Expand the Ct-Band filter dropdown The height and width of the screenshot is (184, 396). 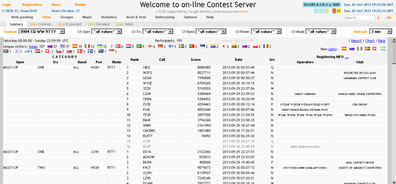211,32
